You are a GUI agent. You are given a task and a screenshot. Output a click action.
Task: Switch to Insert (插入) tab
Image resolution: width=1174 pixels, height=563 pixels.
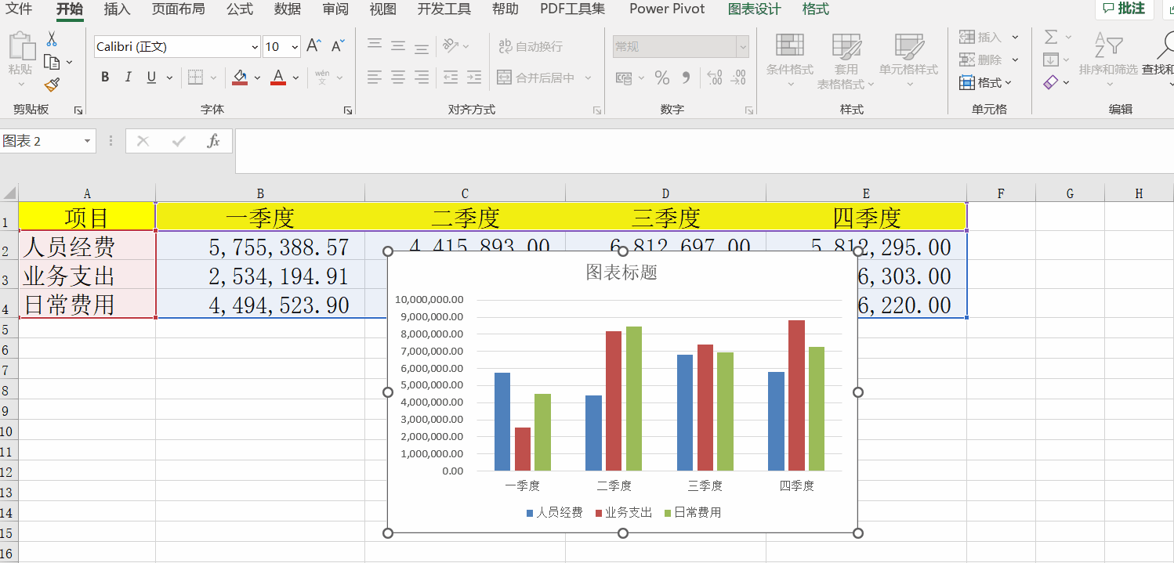pyautogui.click(x=118, y=9)
